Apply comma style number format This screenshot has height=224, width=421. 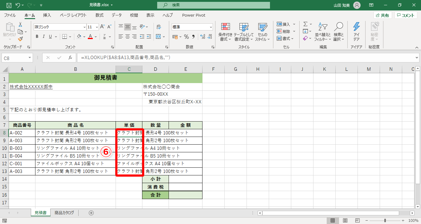(193, 37)
